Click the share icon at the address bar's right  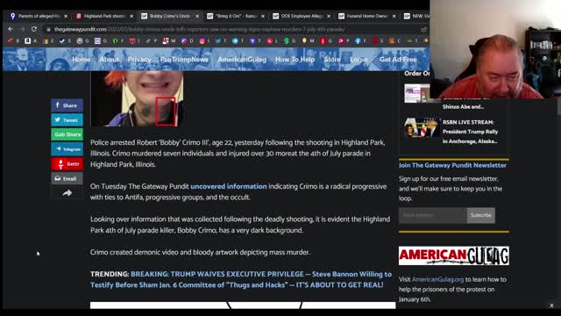tap(424, 29)
